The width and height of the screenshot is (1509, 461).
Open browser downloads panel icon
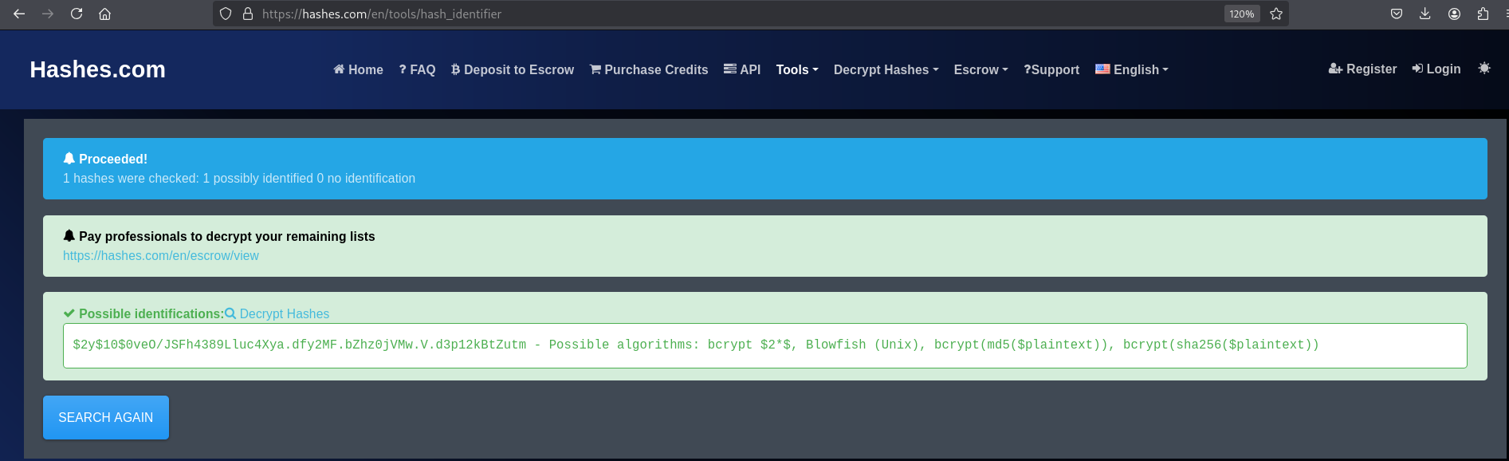coord(1425,14)
